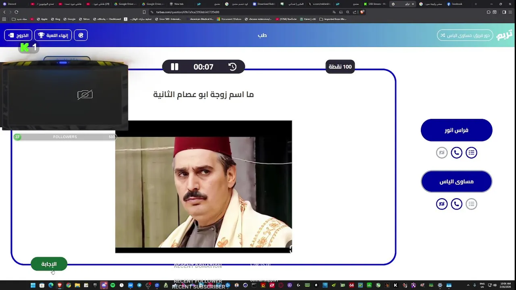516x290 pixels.
Task: Open volume control in system tray
Action: pyautogui.click(x=495, y=285)
